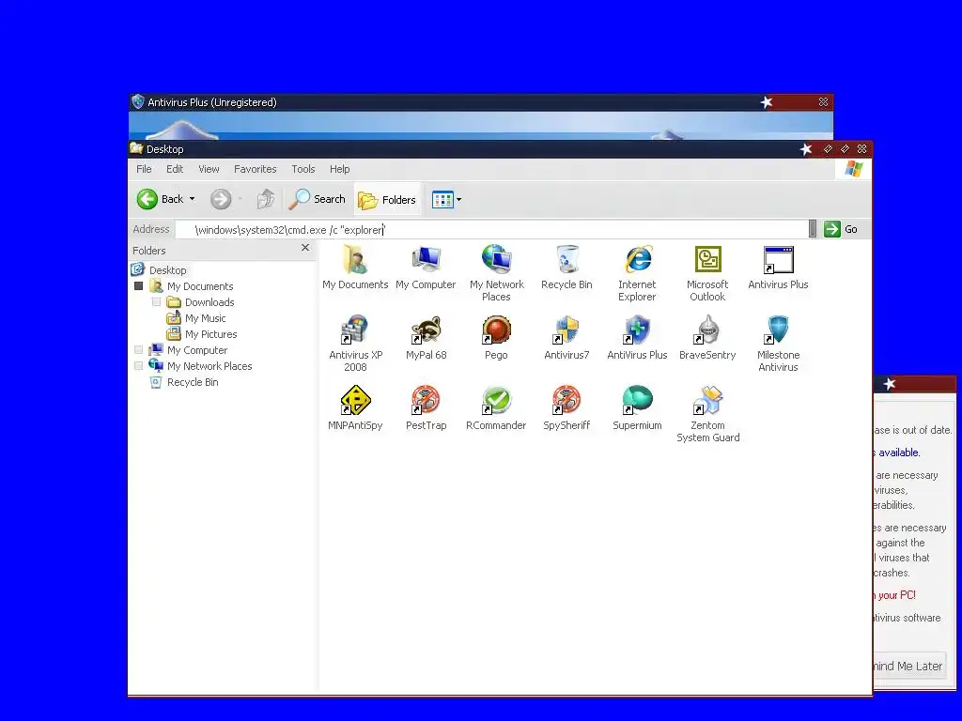
Task: Click the Supermium teal icon
Action: [638, 400]
